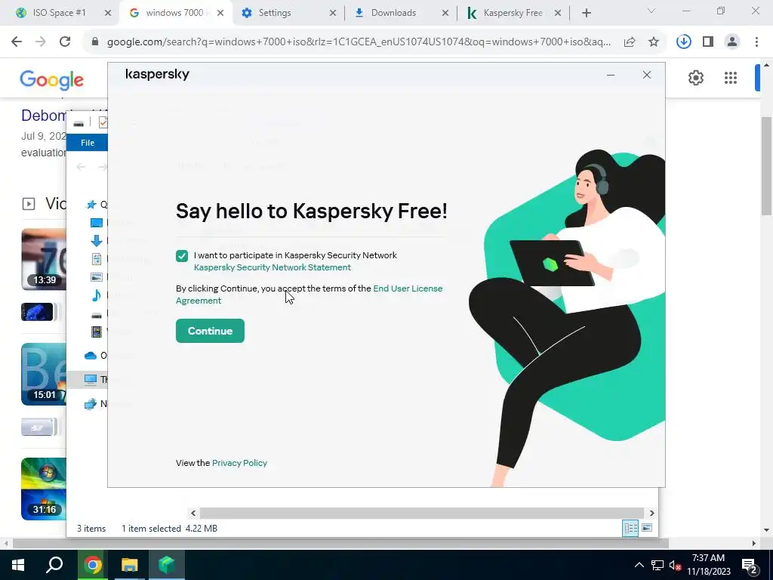Close the Settings tab

coord(333,13)
